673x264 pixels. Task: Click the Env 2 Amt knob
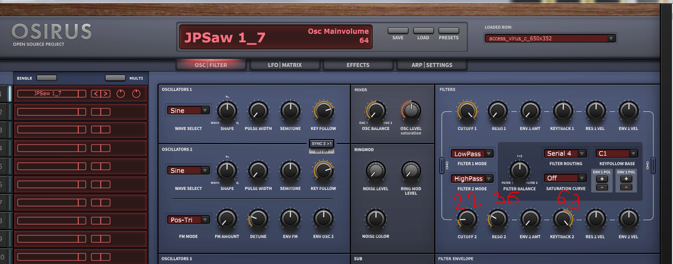click(x=530, y=219)
